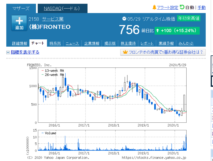Image resolution: width=213 pixels, height=161 pixels.
Task: Click the 年初来高値 badge
Action: [189, 18]
